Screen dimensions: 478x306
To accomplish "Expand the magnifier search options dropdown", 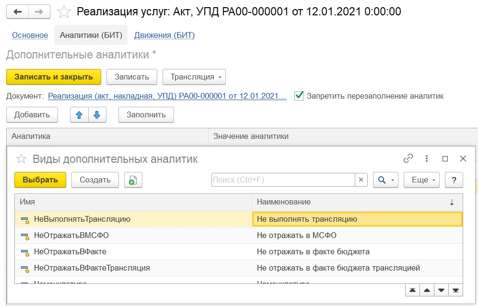I will click(x=385, y=180).
